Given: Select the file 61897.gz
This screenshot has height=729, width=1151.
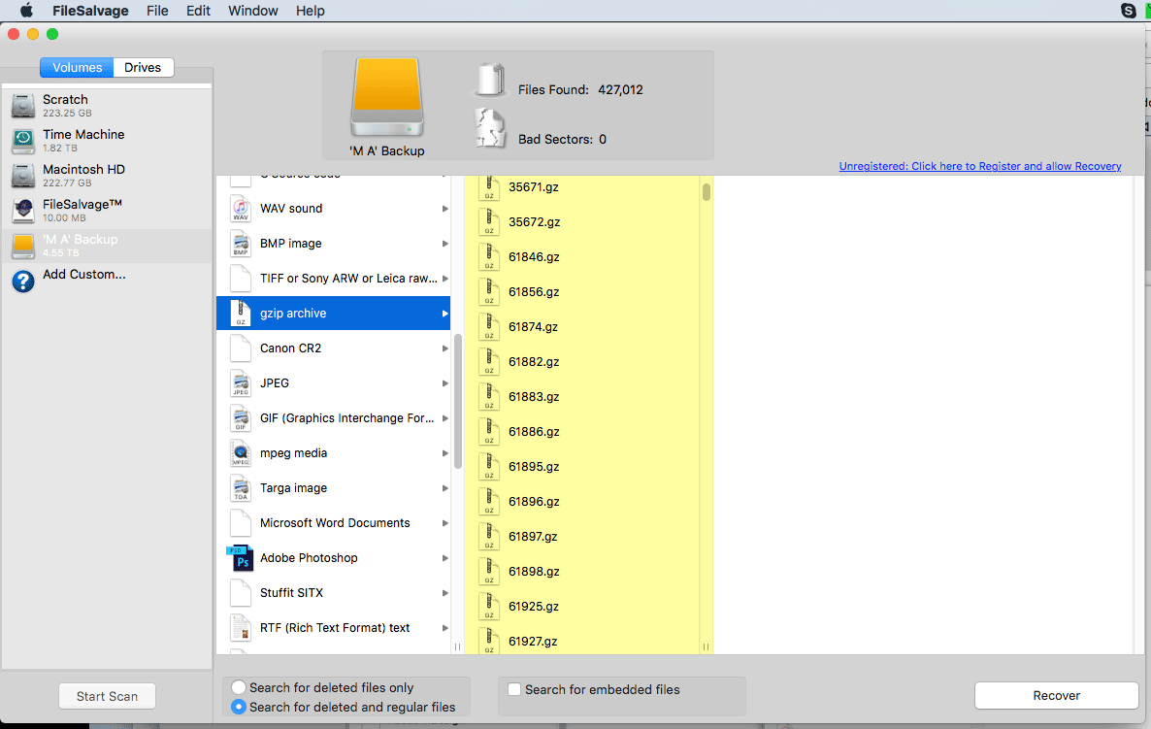Looking at the screenshot, I should (533, 537).
